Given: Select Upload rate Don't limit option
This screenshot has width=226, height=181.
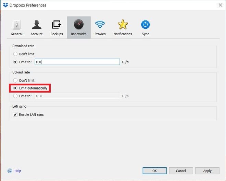Looking at the screenshot, I should pos(15,81).
